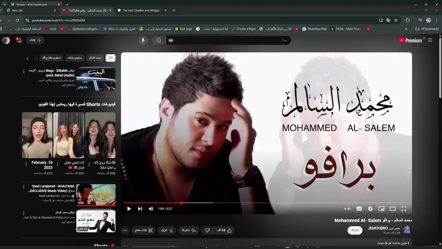Open Kick Logo bookmark
The image size is (442, 249).
tap(183, 29)
